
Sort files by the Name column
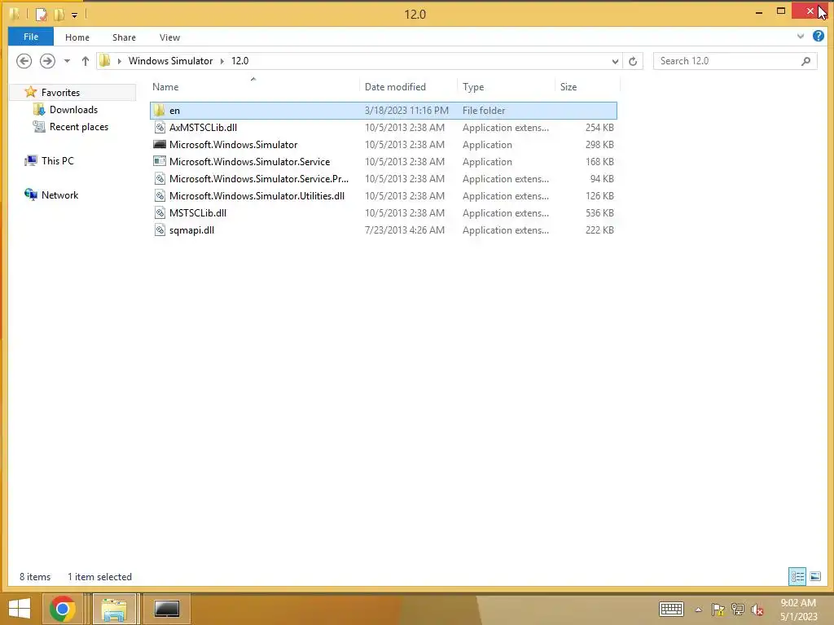(165, 86)
